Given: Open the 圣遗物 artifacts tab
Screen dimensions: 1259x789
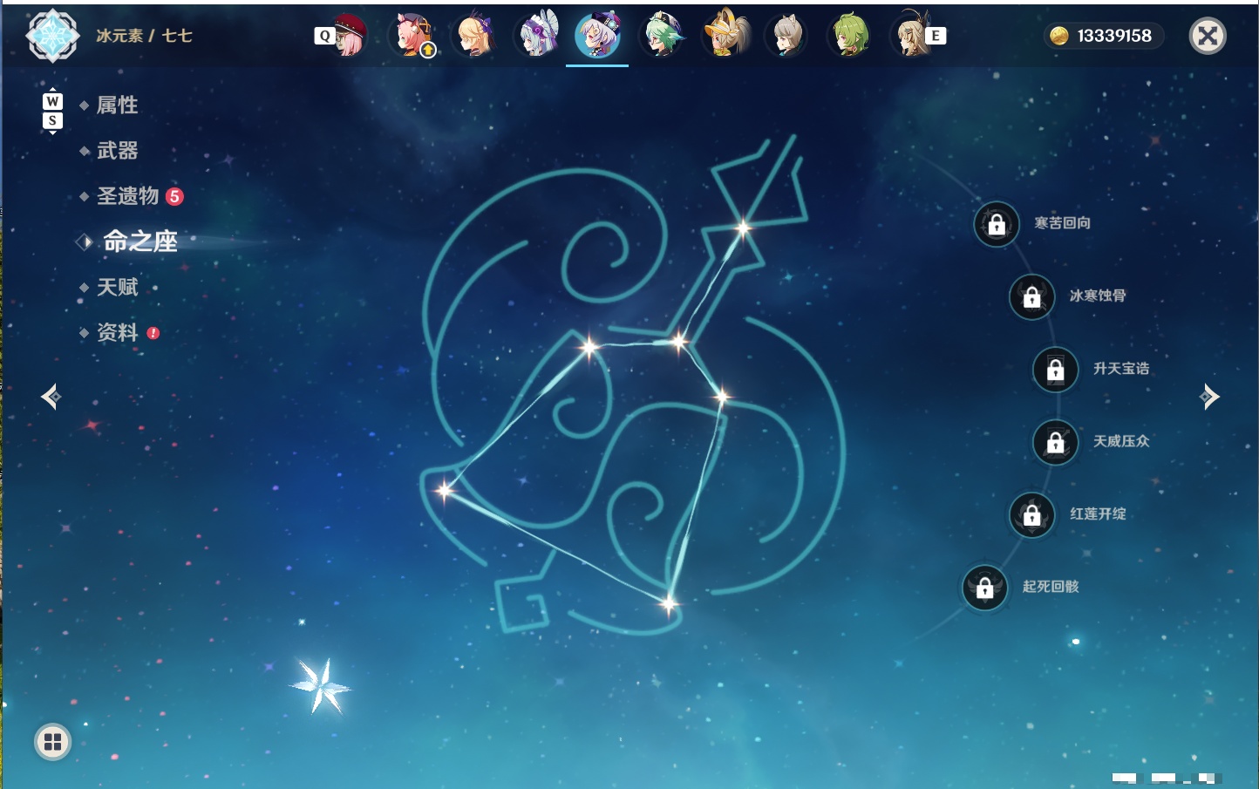Looking at the screenshot, I should coord(127,196).
